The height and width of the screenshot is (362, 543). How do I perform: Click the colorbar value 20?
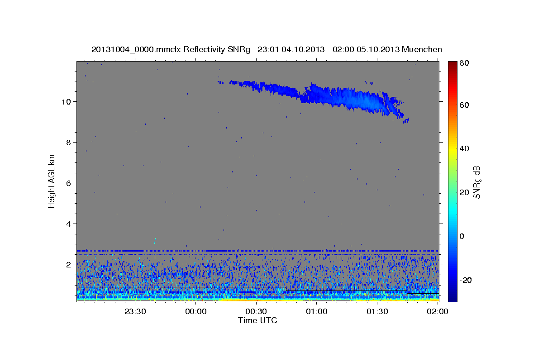click(464, 192)
